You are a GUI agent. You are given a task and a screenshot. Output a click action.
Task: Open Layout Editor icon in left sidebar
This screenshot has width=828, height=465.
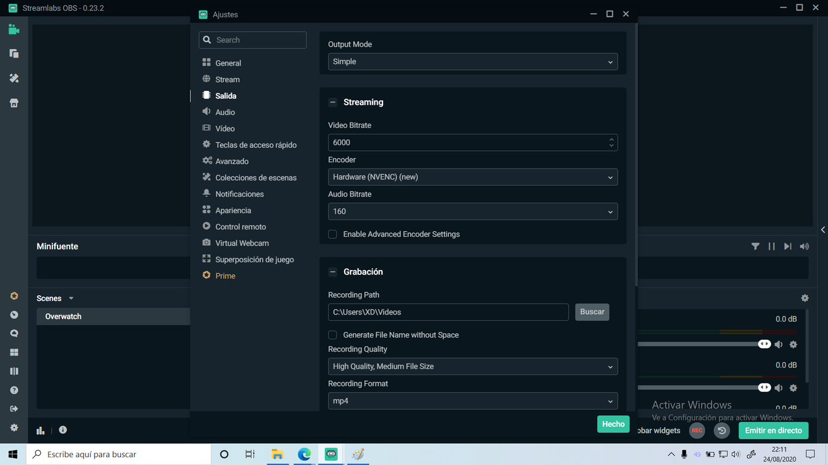click(x=14, y=54)
